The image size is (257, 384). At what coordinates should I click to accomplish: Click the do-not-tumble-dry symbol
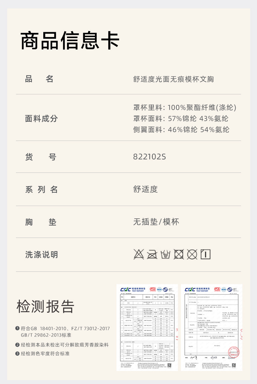179,254
